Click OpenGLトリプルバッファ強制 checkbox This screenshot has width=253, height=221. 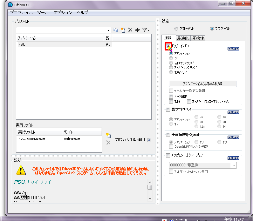(x=171, y=147)
